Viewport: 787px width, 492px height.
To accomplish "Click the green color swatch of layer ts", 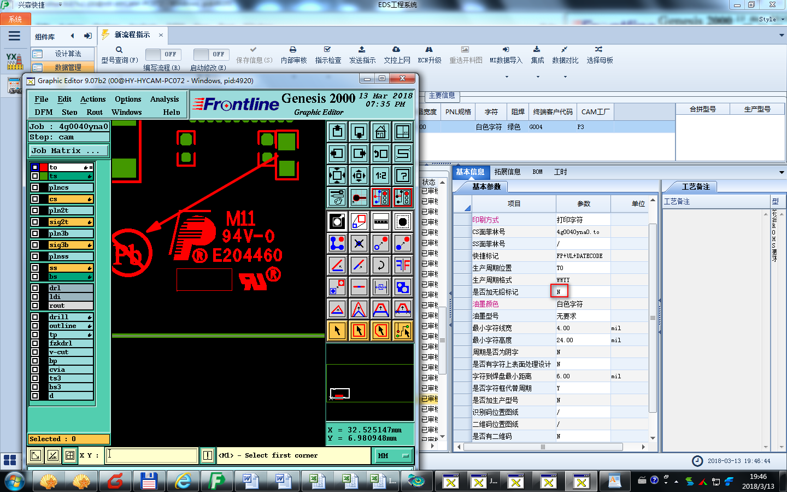I will pyautogui.click(x=44, y=176).
